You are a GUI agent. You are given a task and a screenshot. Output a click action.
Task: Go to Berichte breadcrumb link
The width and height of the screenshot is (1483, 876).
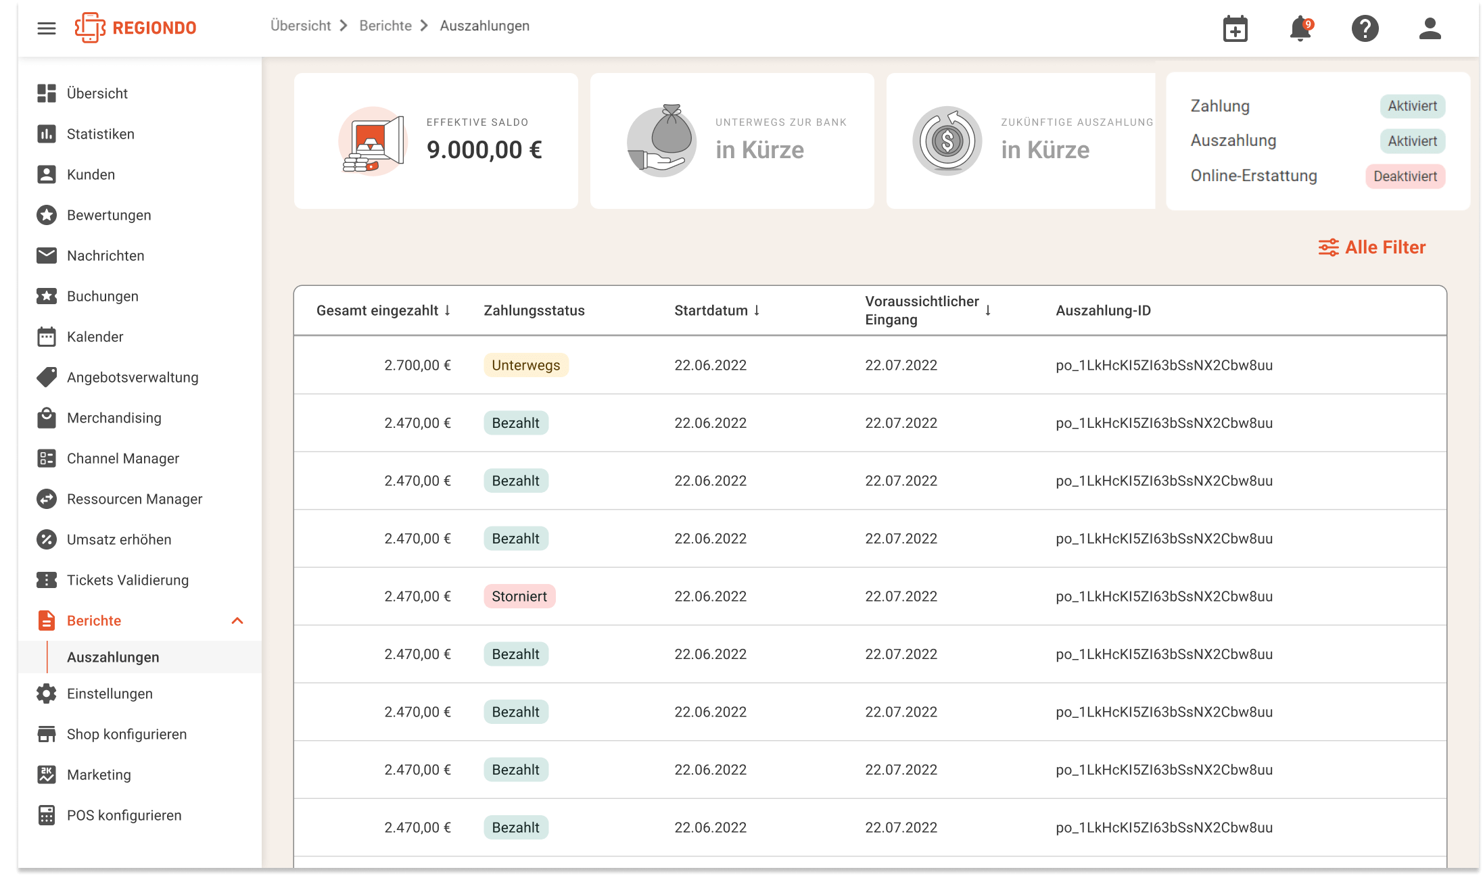point(385,26)
